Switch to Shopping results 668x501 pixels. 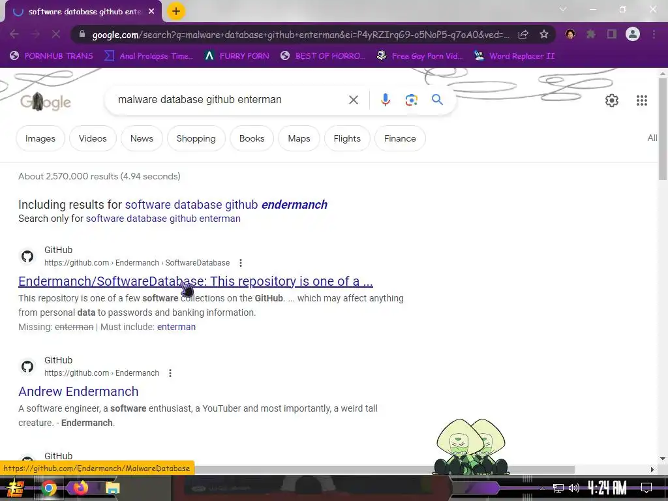click(196, 138)
